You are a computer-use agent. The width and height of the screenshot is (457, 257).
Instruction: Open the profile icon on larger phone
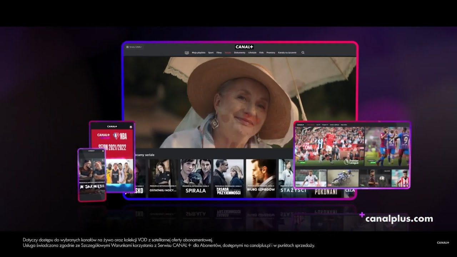(131, 126)
